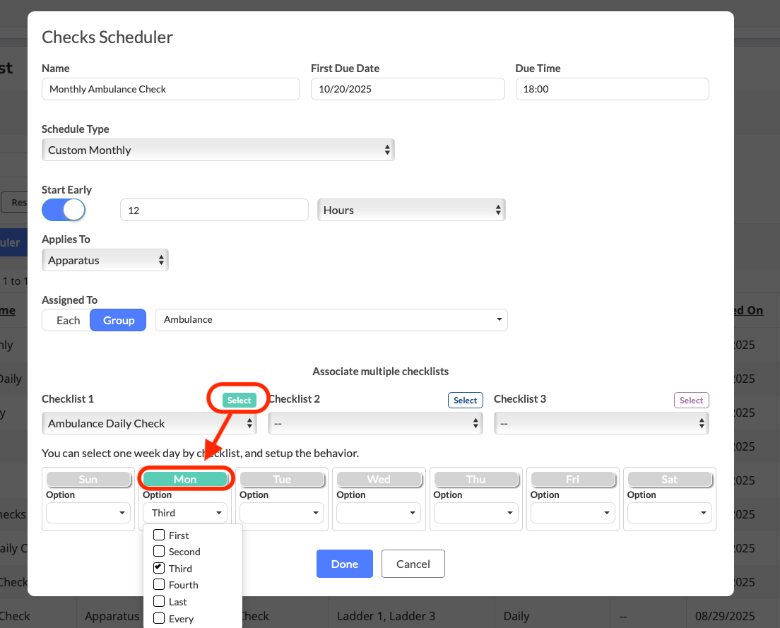Click the First Due Date field

pyautogui.click(x=407, y=89)
